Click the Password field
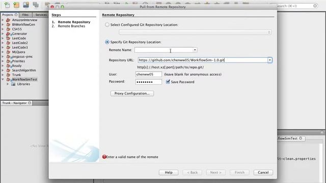Viewport: 326px width, 183px height. pos(148,82)
